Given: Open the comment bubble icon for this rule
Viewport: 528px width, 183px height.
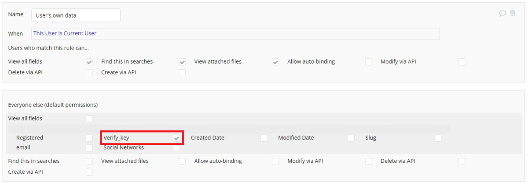Looking at the screenshot, I should [502, 13].
